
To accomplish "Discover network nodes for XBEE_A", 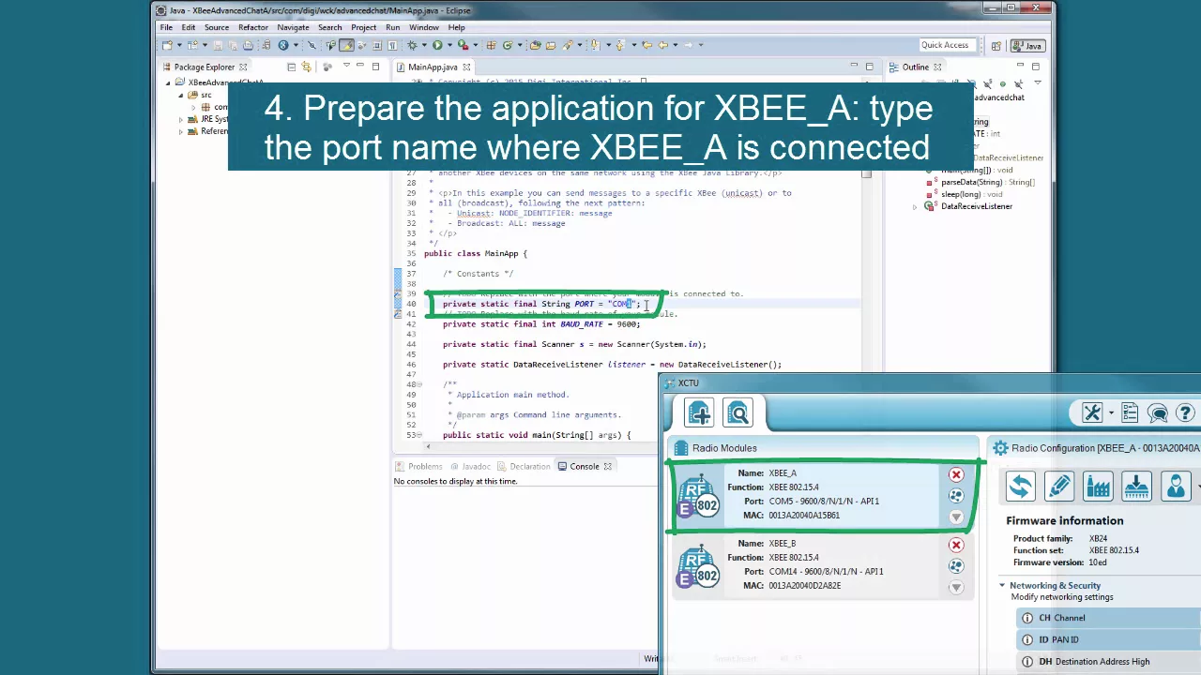I will point(956,496).
